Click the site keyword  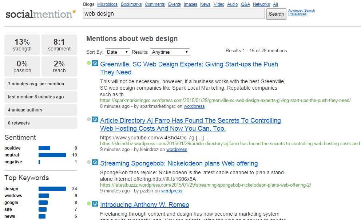point(8,209)
